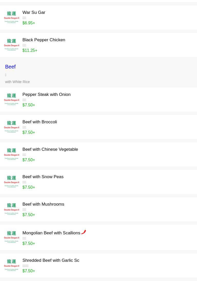Image resolution: width=197 pixels, height=281 pixels.
Task: Open the Beef category heading
Action: tap(10, 67)
